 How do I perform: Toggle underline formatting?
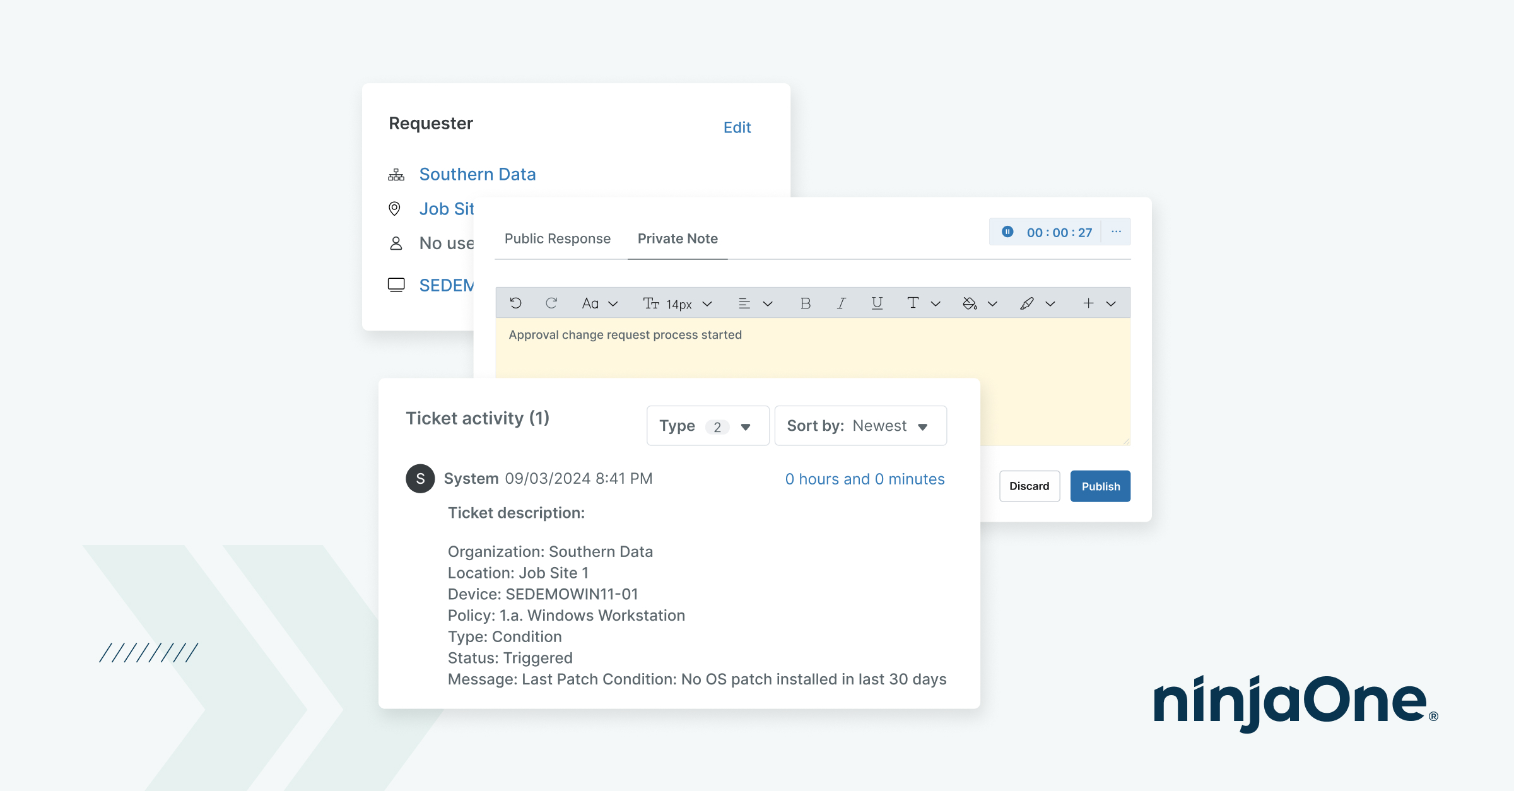click(x=877, y=303)
